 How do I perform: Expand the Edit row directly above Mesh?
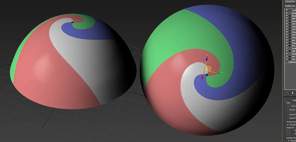(290, 19)
